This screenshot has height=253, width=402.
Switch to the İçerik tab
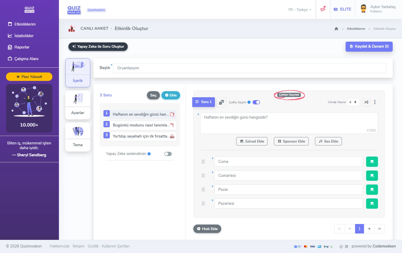coord(78,73)
